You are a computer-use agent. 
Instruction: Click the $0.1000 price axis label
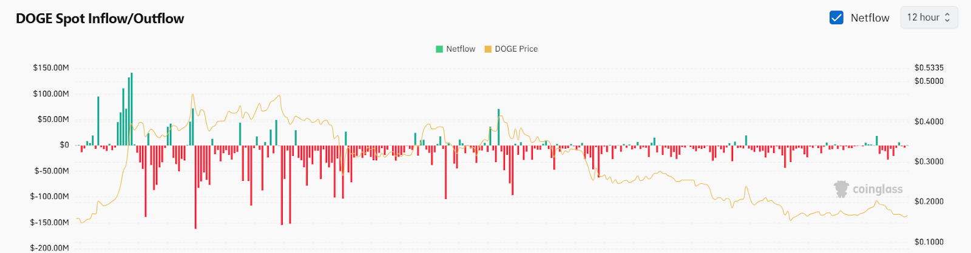[929, 242]
